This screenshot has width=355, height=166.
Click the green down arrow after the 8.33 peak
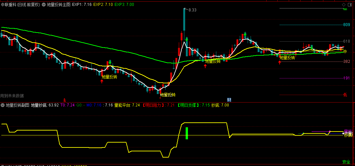click(x=187, y=39)
